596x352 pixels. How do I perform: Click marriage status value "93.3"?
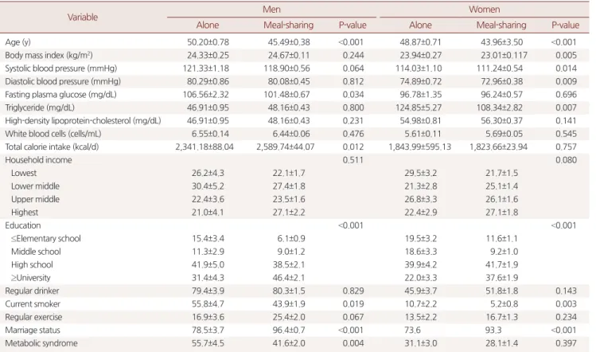[x=493, y=330]
